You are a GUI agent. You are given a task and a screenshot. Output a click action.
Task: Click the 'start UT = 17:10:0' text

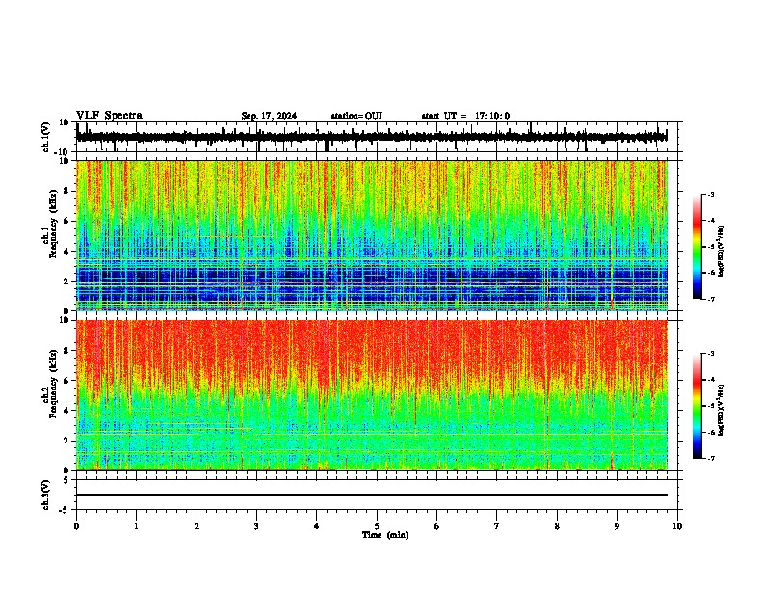(x=465, y=116)
